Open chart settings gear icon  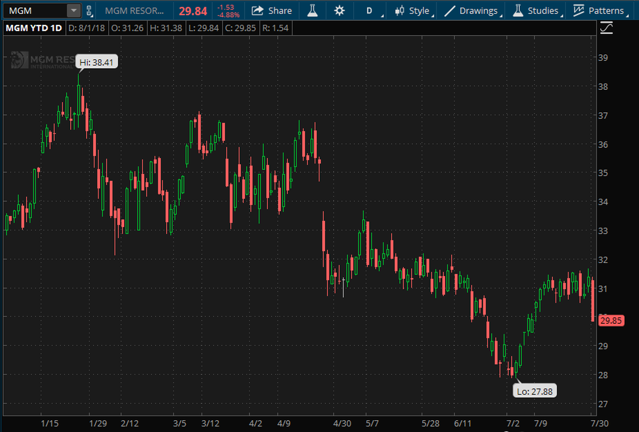click(x=339, y=11)
